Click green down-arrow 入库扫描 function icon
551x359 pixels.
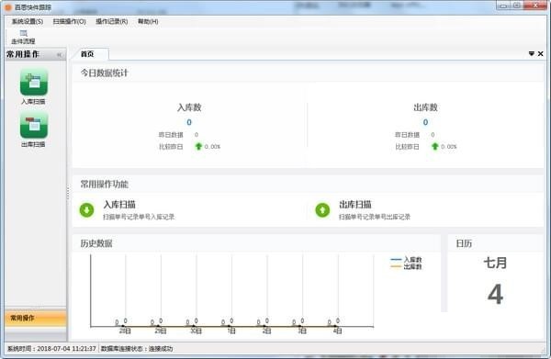tap(86, 210)
